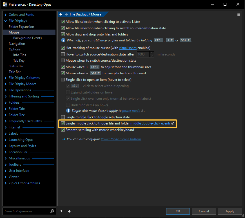
Task: Open the Navigation page
Action: [17, 44]
